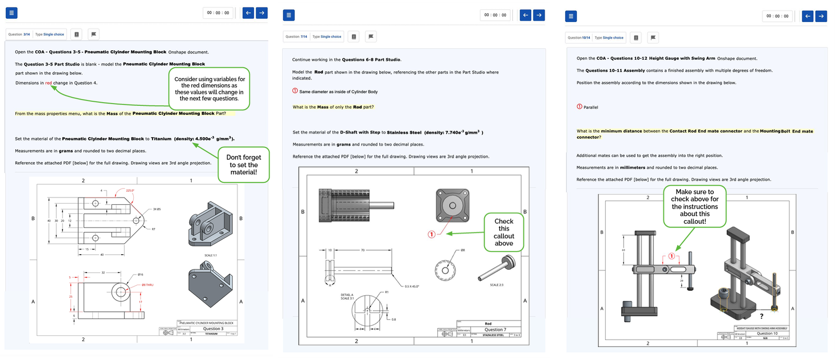Open the hamburger menu in Question 7 panel
Viewport: 839px width, 360px height.
(288, 15)
